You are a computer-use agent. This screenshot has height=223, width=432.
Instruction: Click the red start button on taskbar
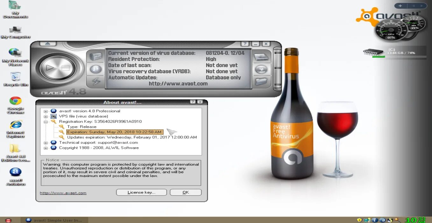8,220
